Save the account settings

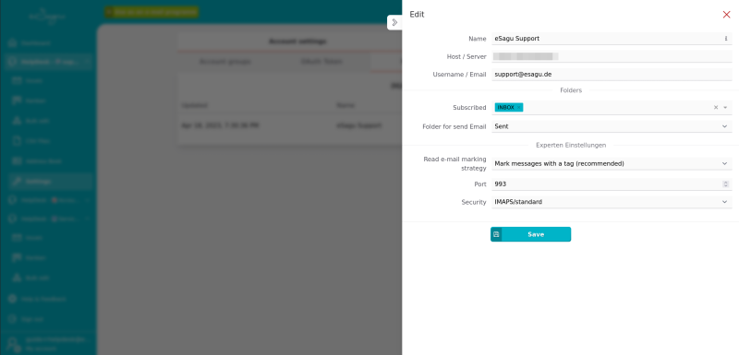click(x=530, y=234)
